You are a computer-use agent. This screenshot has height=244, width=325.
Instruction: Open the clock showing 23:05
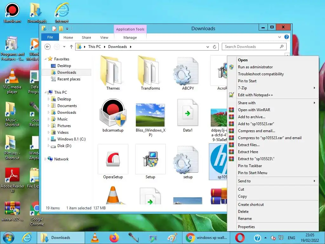310,238
